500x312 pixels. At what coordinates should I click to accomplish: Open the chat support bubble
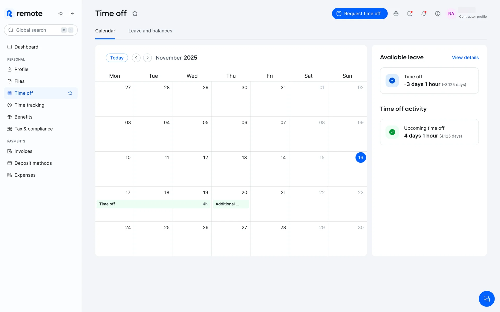point(486,299)
